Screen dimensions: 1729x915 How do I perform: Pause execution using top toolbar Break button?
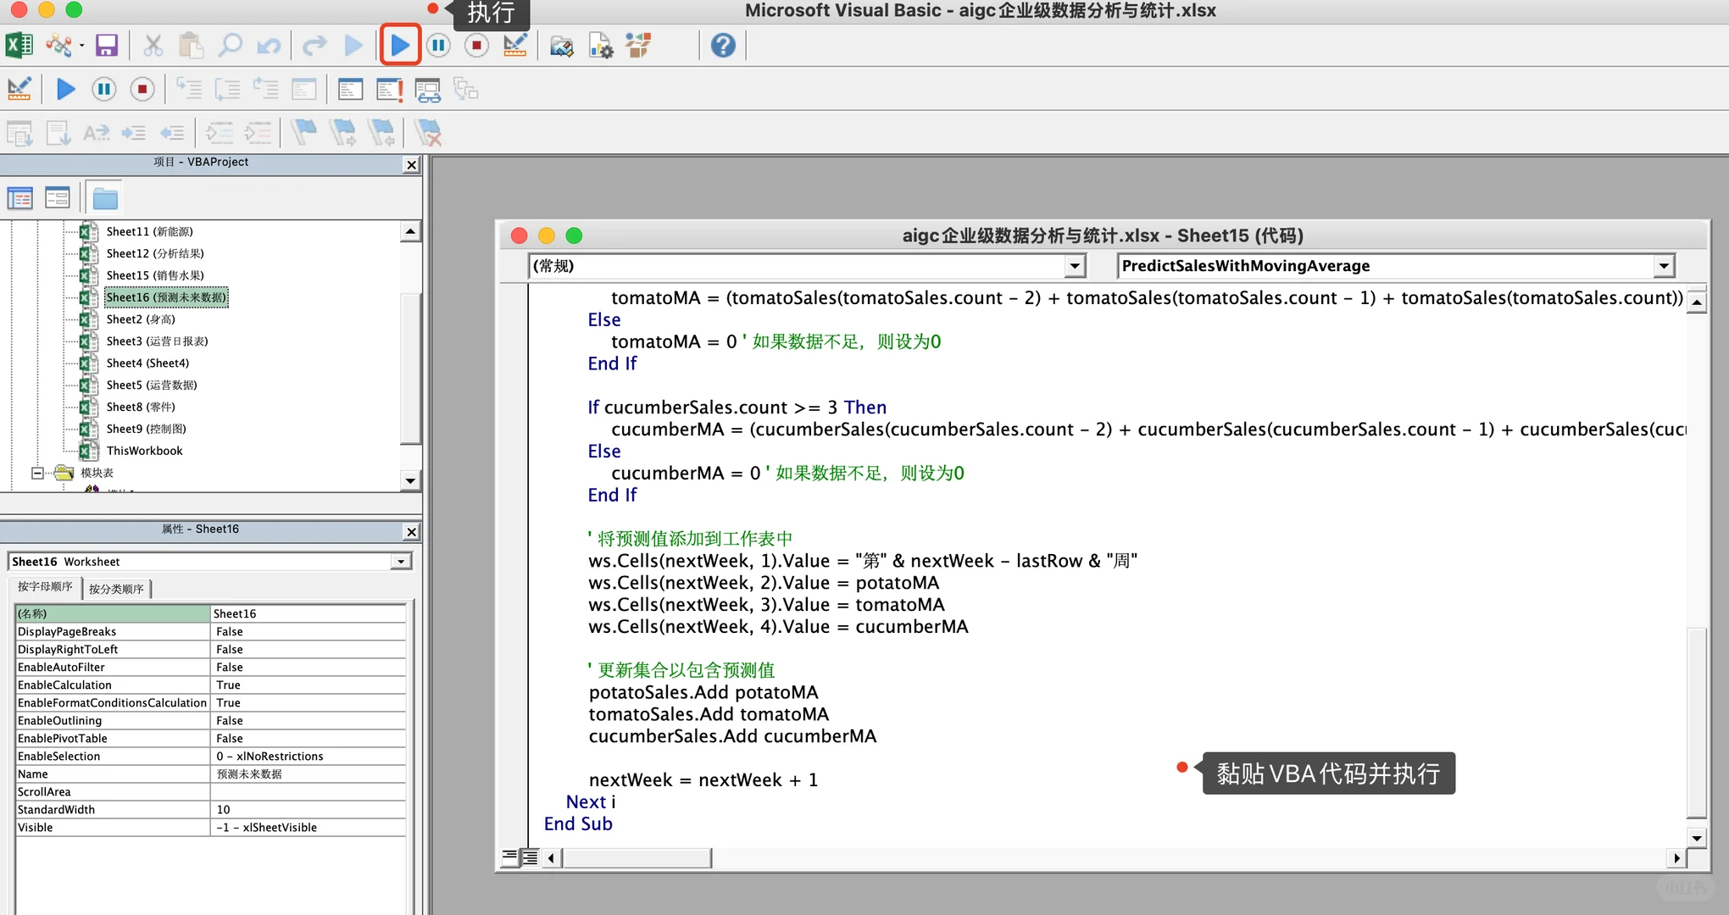coord(438,45)
